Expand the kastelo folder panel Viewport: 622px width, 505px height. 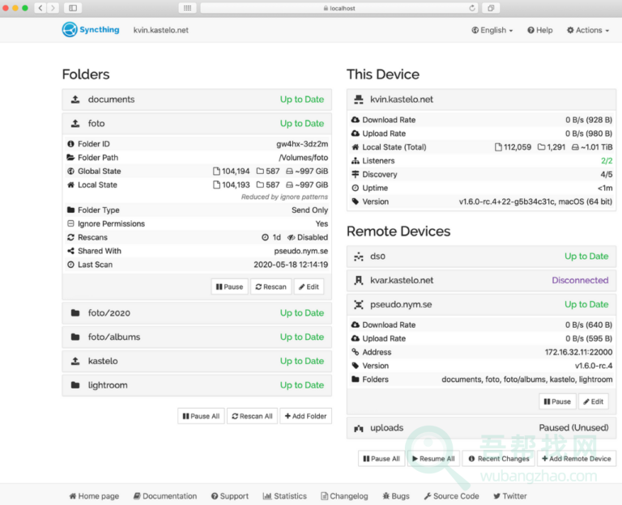click(x=196, y=361)
